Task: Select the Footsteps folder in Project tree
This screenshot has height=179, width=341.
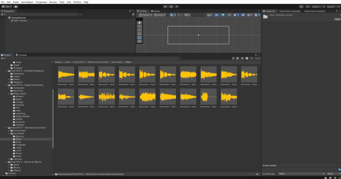Action: click(20, 145)
